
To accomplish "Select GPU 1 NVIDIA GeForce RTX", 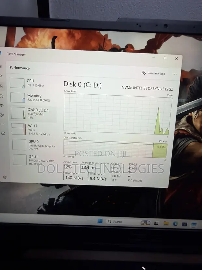I will coord(35,160).
